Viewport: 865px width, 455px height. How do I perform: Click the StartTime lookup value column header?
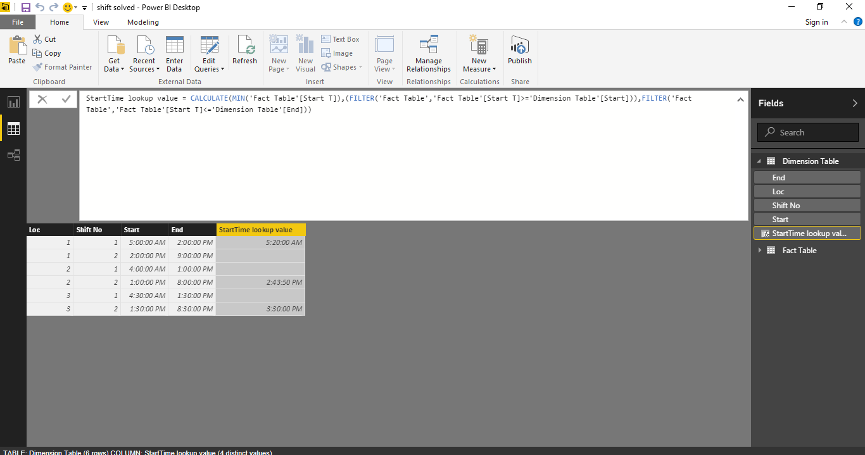coord(260,230)
